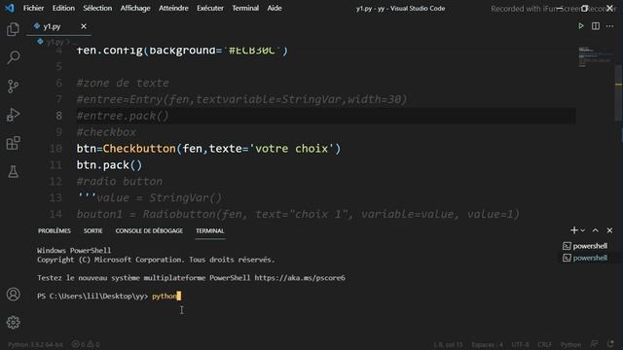Open the aka.ms/pscore6 link in terminal
The height and width of the screenshot is (350, 623).
click(x=300, y=278)
